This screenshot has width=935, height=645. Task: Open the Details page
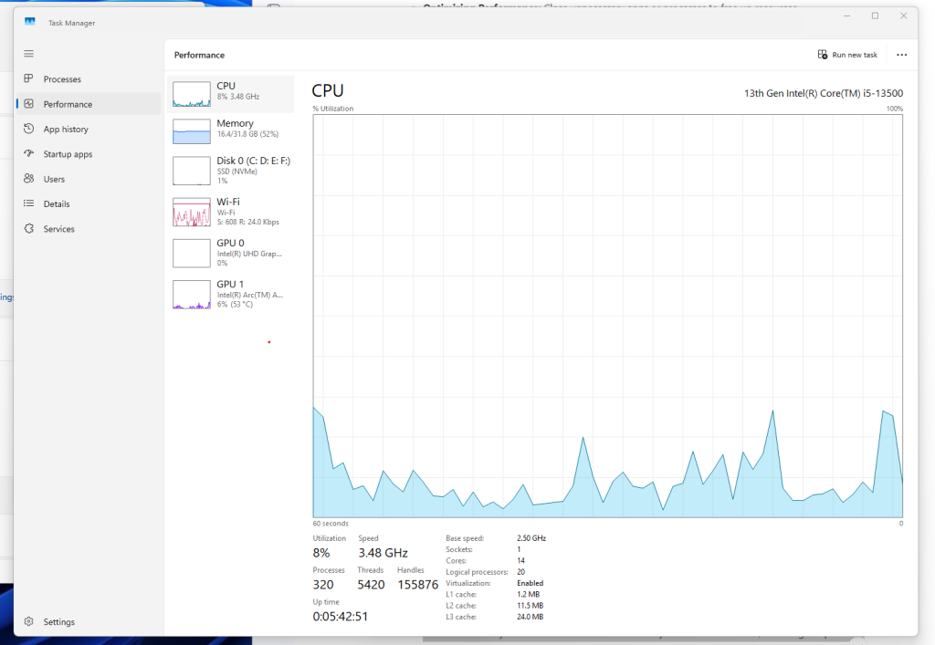[x=89, y=204]
